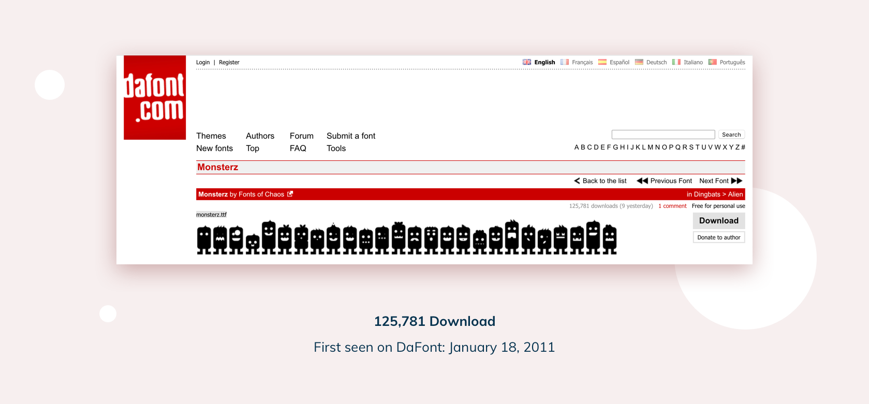This screenshot has width=869, height=404.
Task: Click the Next Font double-arrow icon
Action: click(737, 181)
